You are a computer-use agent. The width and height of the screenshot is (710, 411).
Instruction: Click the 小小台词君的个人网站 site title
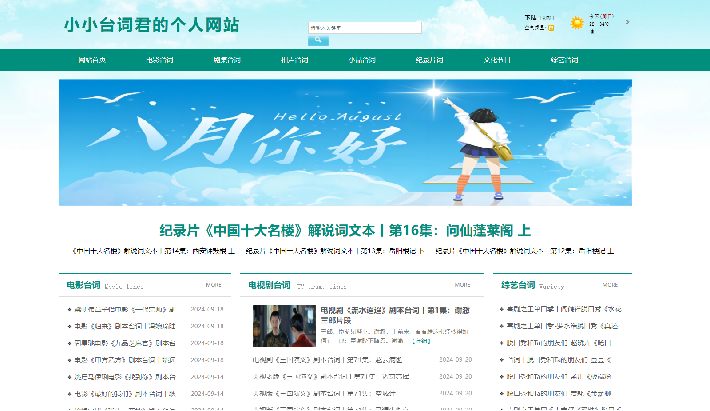(x=152, y=25)
